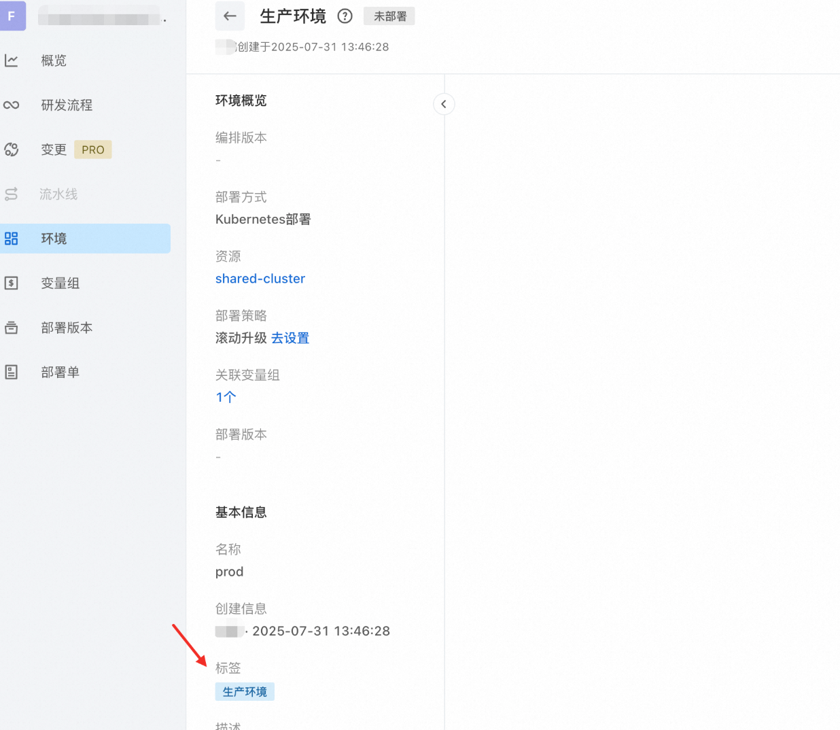The image size is (840, 730).
Task: Click the prod name value
Action: coord(229,572)
